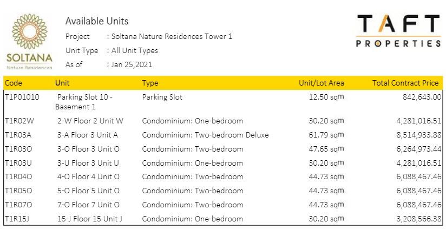
Task: Click the Two-bedroom Deluxe type cell
Action: pyautogui.click(x=205, y=135)
